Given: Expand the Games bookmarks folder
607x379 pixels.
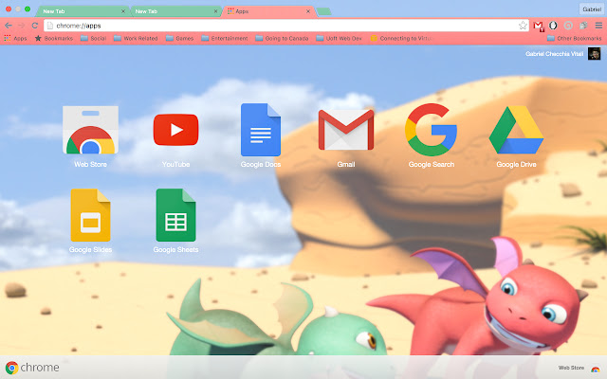Looking at the screenshot, I should 179,38.
